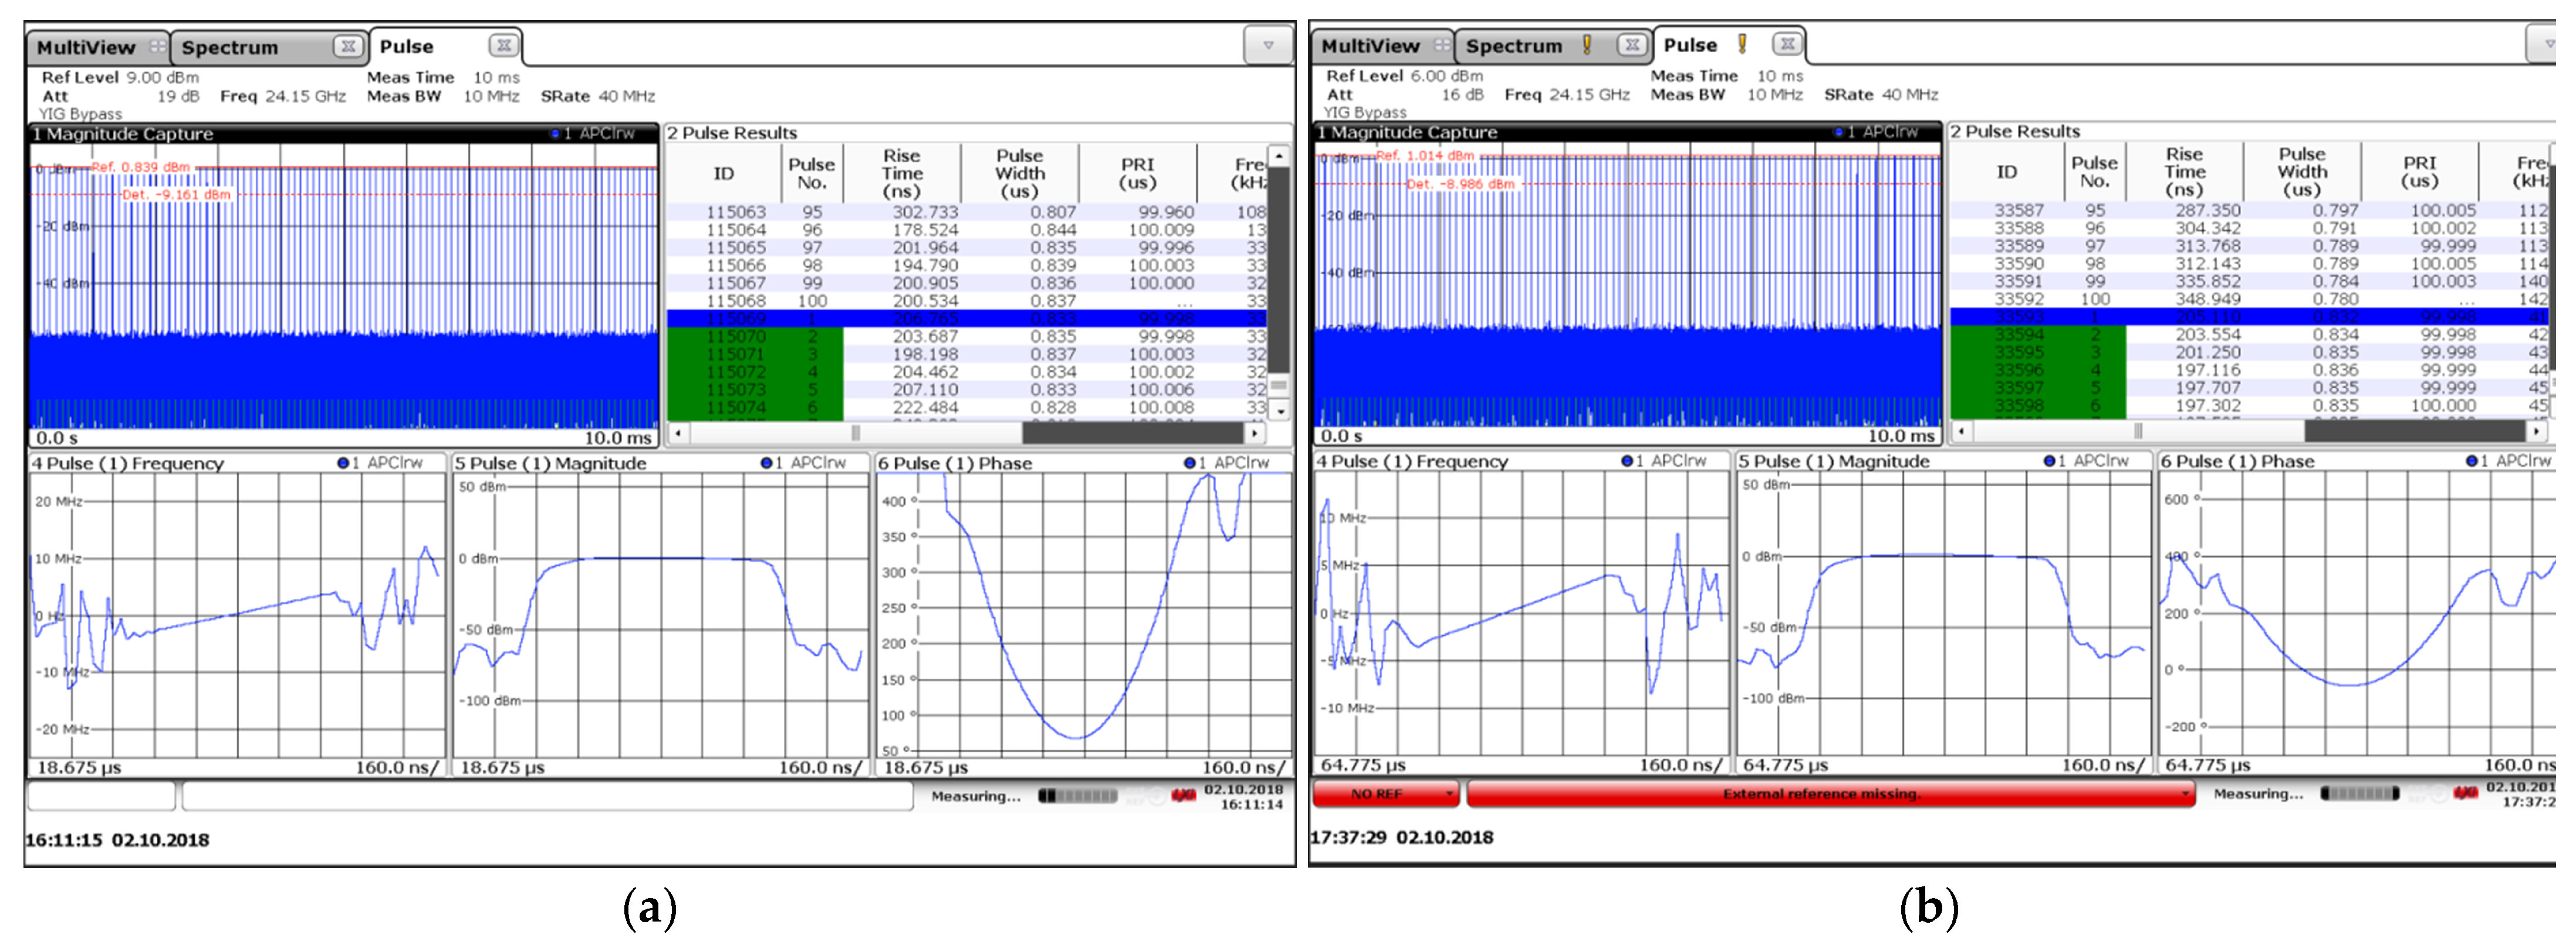Viewport: 2576px width, 945px height.
Task: Click the warning icon on the Spectrum tab
Action: click(x=1586, y=45)
